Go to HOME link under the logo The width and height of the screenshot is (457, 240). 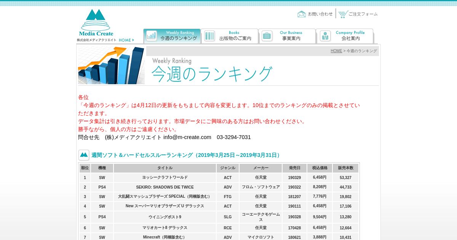point(126,40)
